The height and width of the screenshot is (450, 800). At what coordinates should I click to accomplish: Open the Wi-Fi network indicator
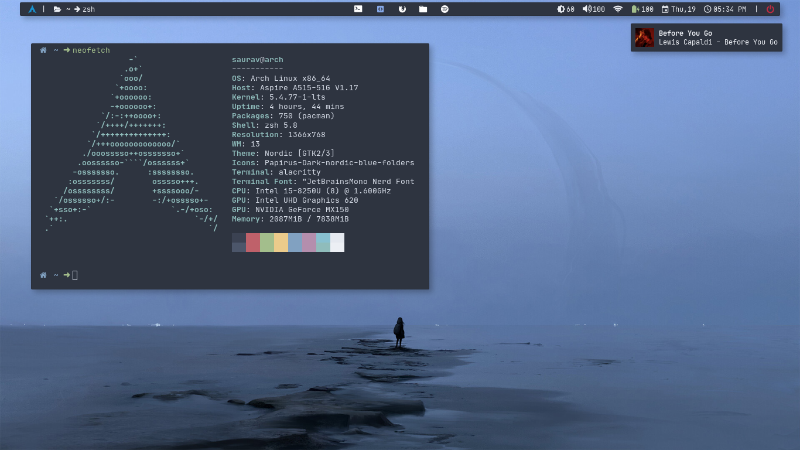pos(618,9)
